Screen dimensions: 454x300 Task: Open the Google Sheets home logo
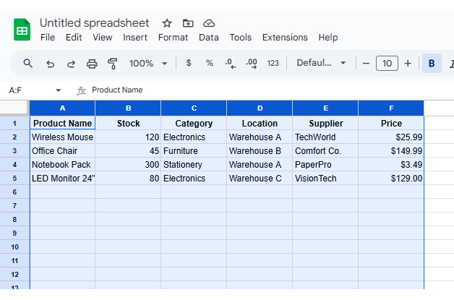(x=22, y=30)
